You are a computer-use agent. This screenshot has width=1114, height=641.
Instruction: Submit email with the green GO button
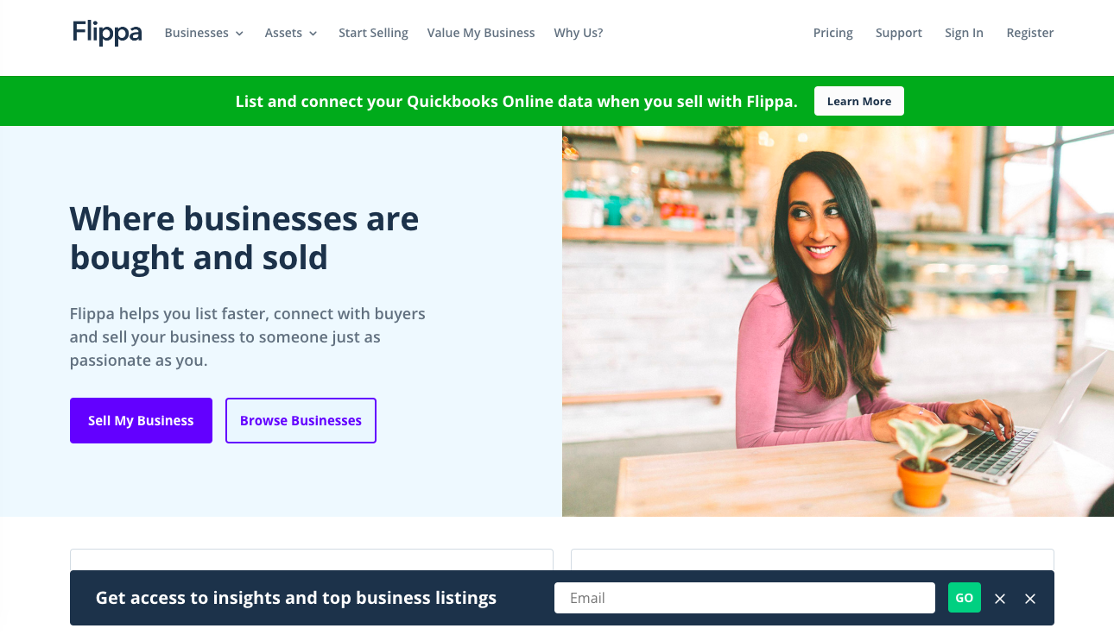[965, 598]
